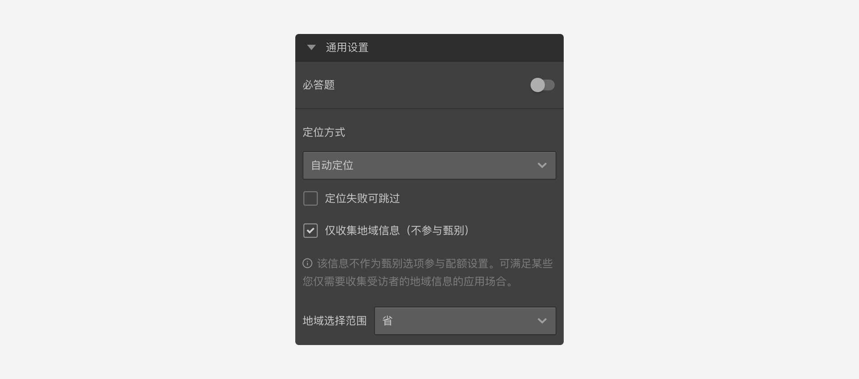
Task: Open the 省 region scope dropdown
Action: pos(465,321)
